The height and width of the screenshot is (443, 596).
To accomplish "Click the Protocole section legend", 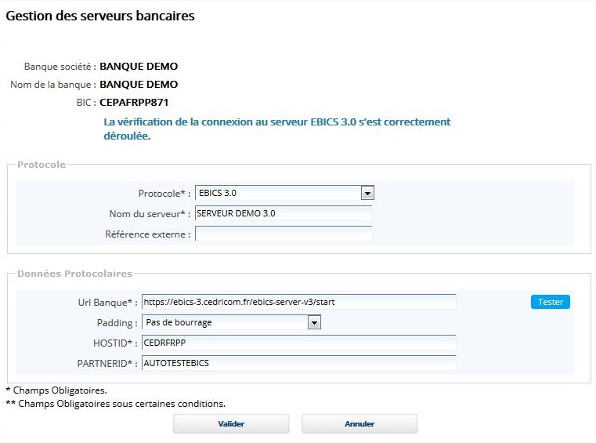I will coord(42,165).
